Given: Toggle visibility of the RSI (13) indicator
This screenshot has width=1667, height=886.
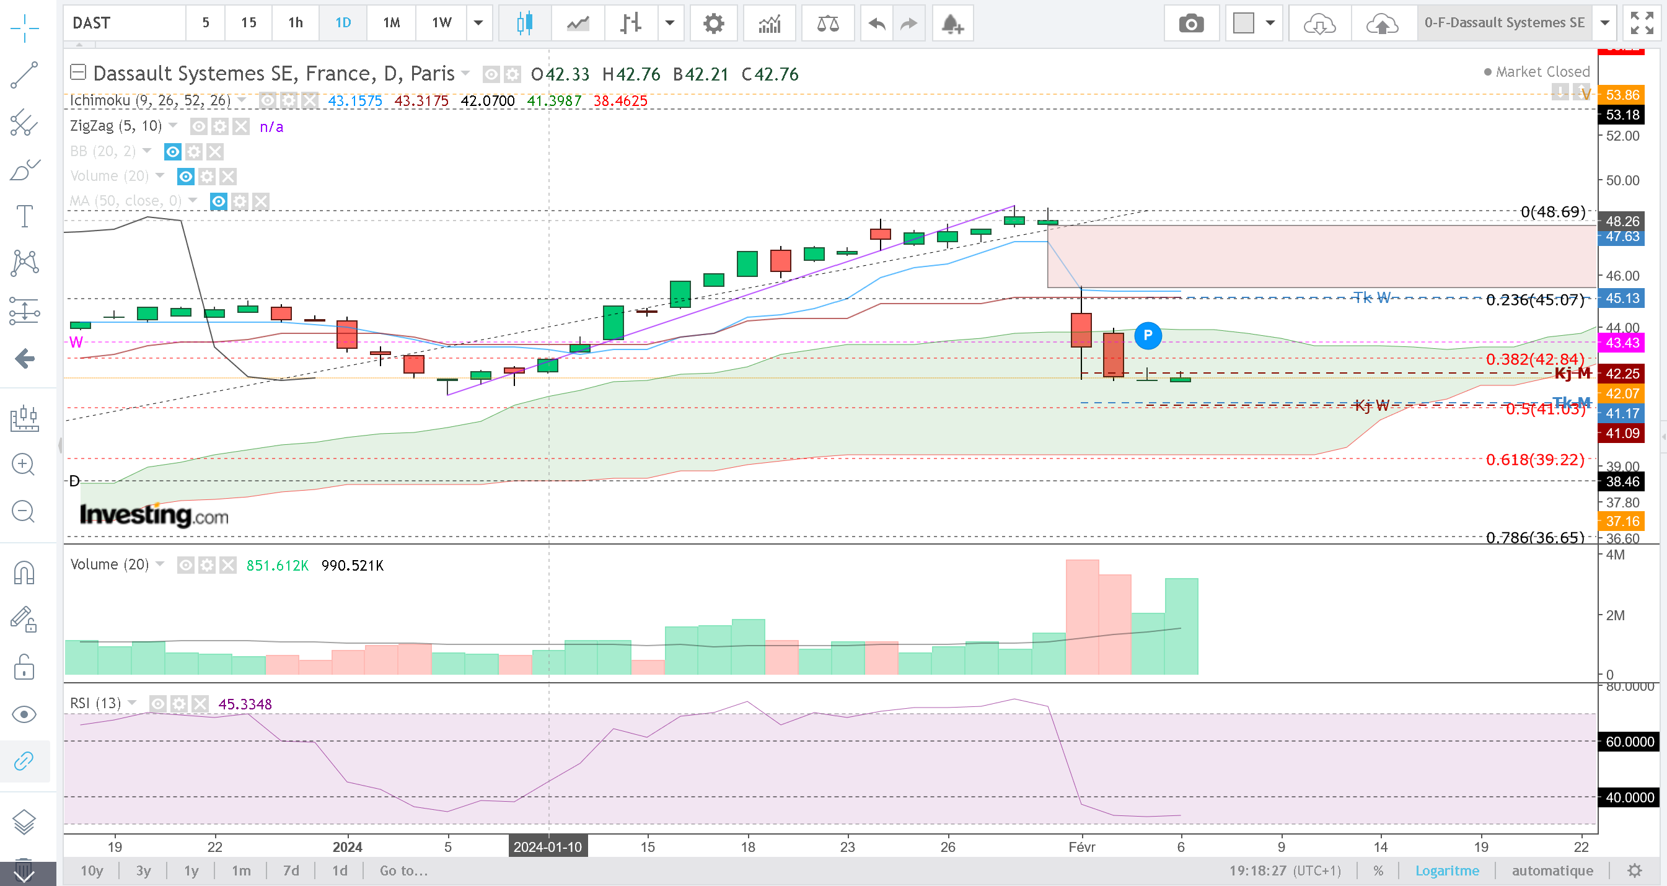Looking at the screenshot, I should click(158, 703).
